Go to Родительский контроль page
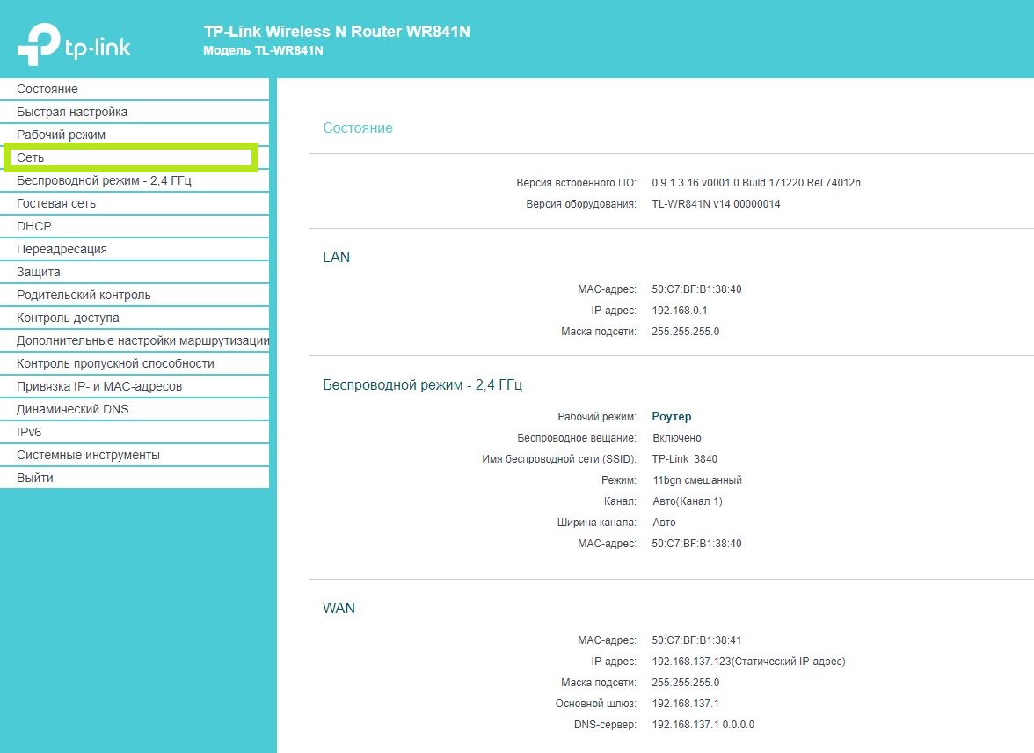 point(84,295)
